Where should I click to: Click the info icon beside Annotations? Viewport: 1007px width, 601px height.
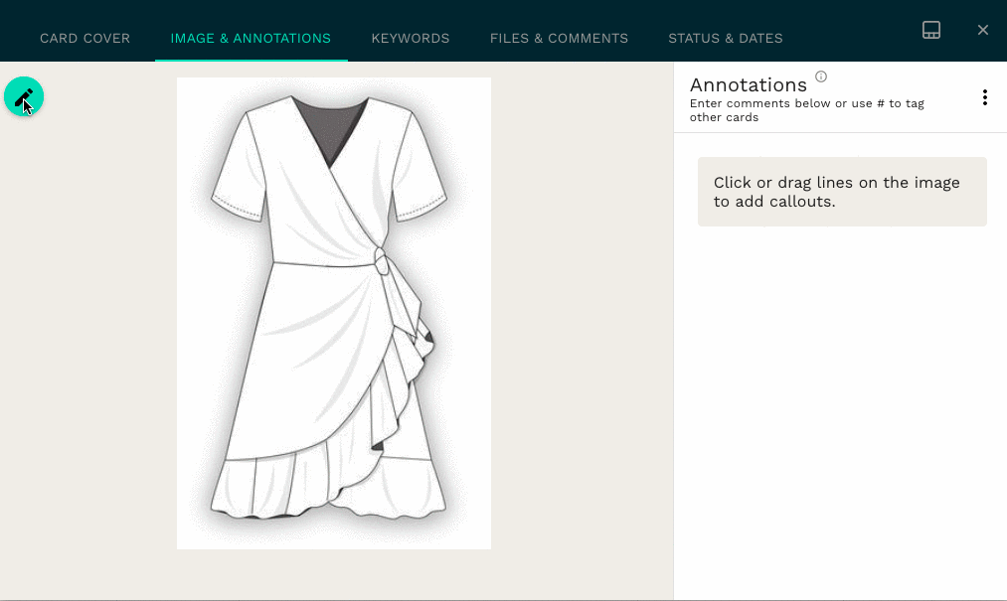[x=821, y=76]
